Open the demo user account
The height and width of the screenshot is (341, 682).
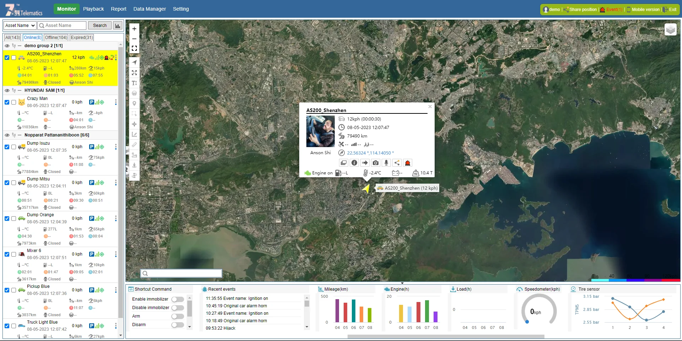[552, 10]
